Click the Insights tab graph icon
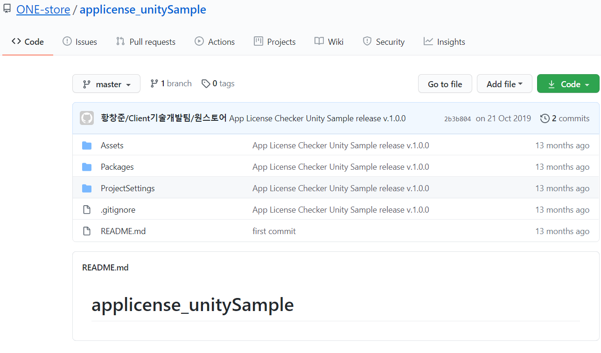The height and width of the screenshot is (353, 601). click(428, 41)
